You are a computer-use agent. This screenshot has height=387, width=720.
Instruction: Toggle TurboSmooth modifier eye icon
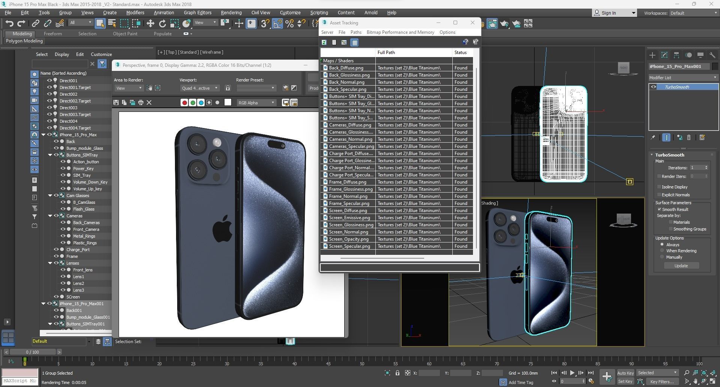click(654, 87)
